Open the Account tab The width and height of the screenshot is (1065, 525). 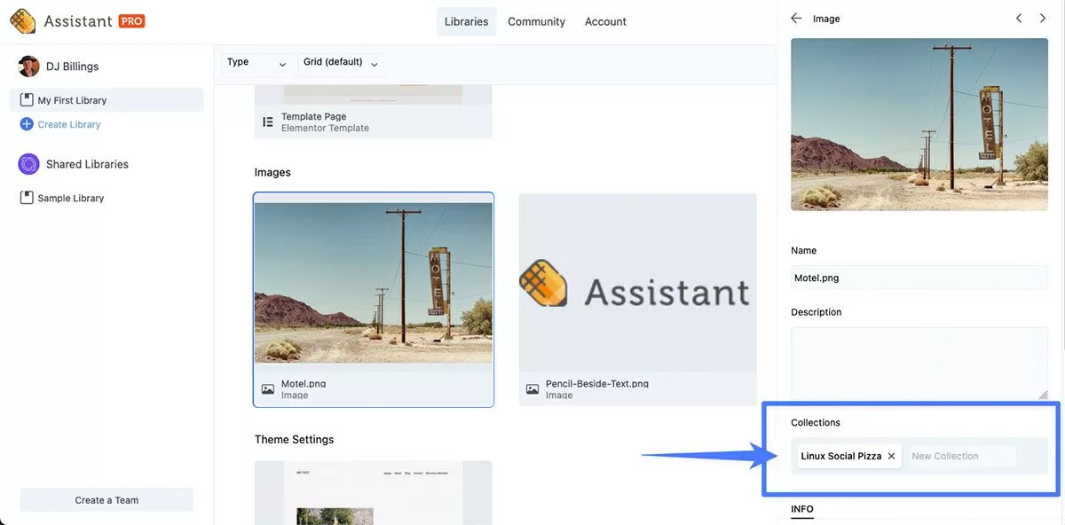coord(605,21)
